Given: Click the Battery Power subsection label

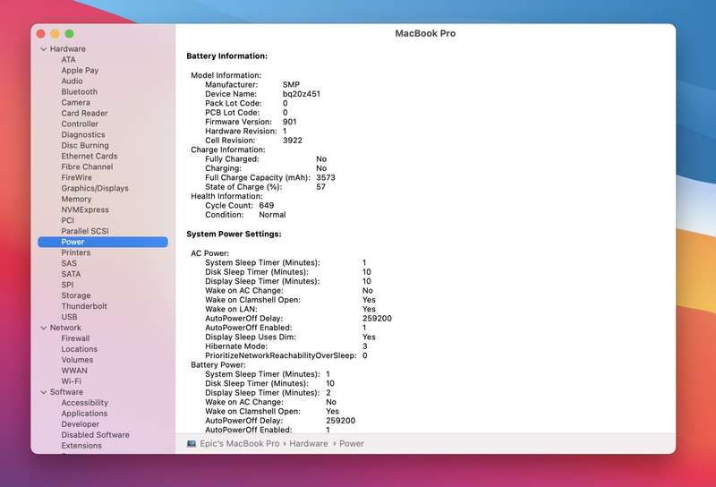Looking at the screenshot, I should 218,365.
